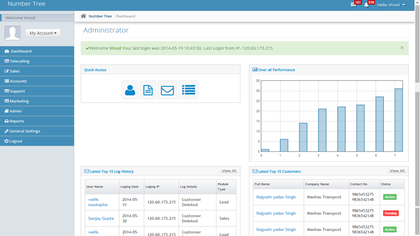Open the Sanjay Gupta user link
This screenshot has width=420, height=236.
point(101,218)
